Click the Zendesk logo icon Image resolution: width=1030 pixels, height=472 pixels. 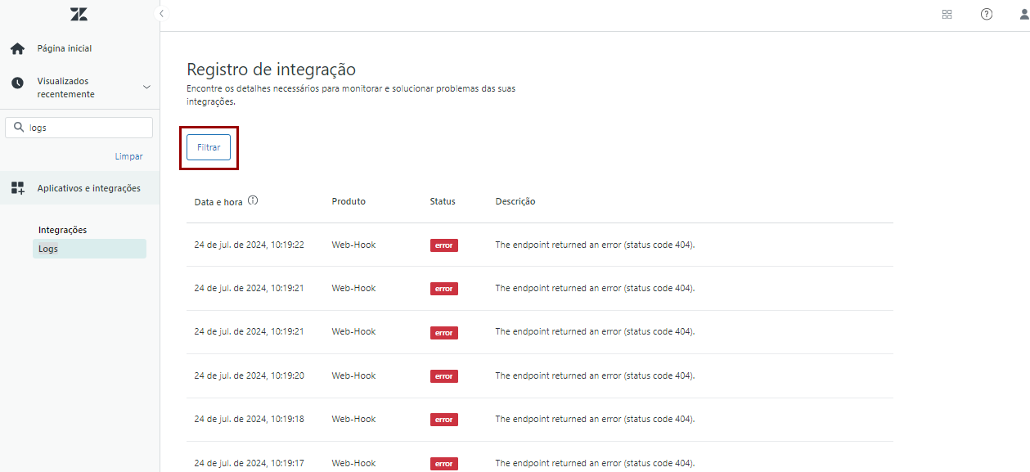pos(79,15)
